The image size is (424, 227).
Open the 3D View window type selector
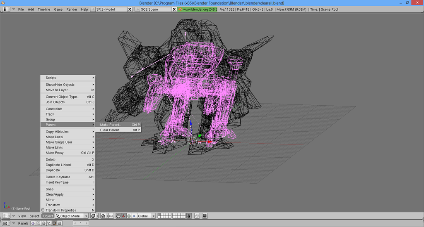point(6,216)
